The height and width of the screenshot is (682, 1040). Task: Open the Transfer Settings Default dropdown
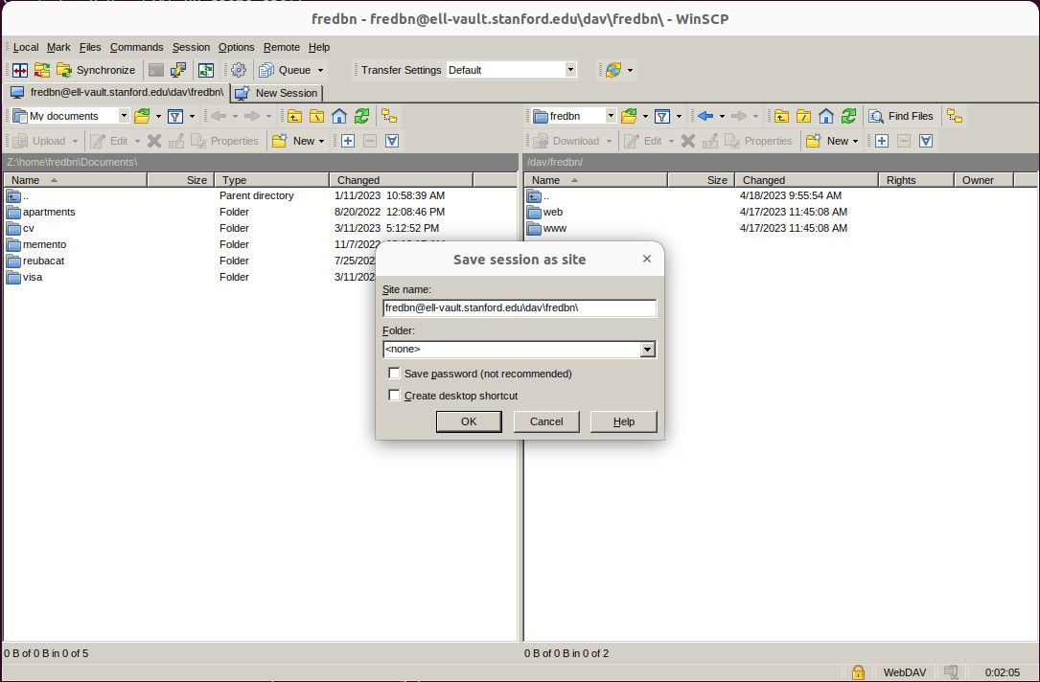coord(570,70)
